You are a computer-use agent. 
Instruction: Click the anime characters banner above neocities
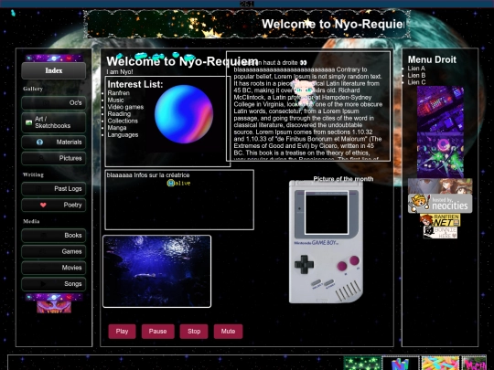point(440,186)
